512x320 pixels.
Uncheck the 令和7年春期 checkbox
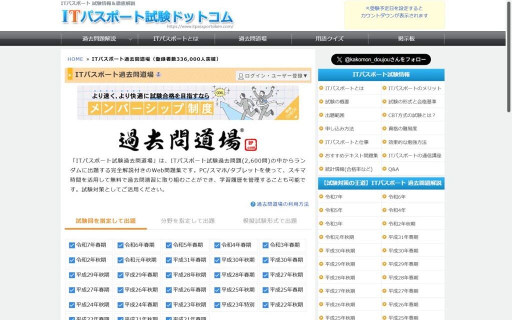point(72,245)
